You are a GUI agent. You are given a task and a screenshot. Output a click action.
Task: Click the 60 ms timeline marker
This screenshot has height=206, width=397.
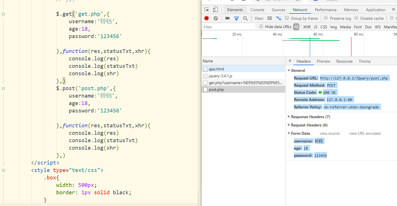(x=318, y=34)
